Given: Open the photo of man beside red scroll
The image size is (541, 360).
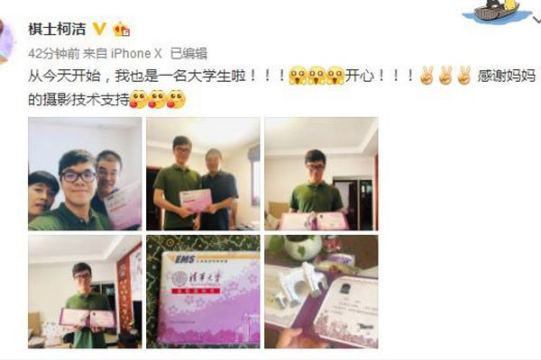Looking at the screenshot, I should click(x=85, y=292).
